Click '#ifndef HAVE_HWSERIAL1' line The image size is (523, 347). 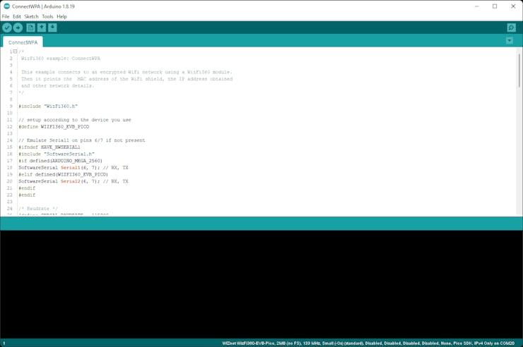[x=49, y=147]
